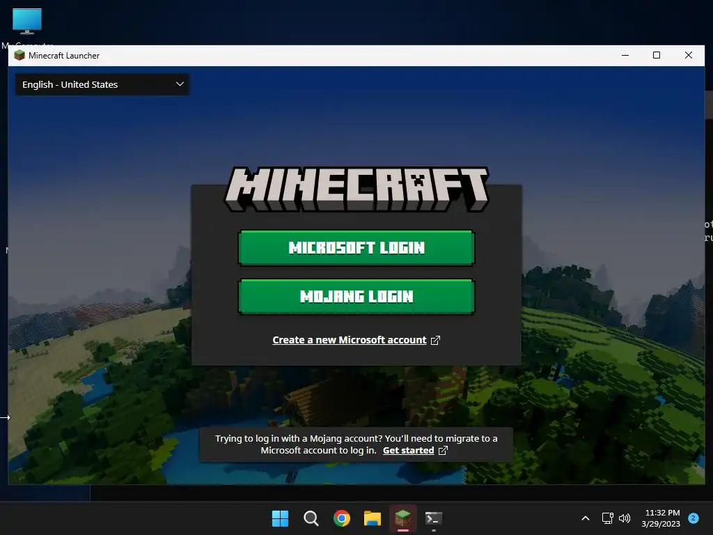713x535 pixels.
Task: Click the Minecraft Launcher title bar block icon
Action: click(x=19, y=56)
